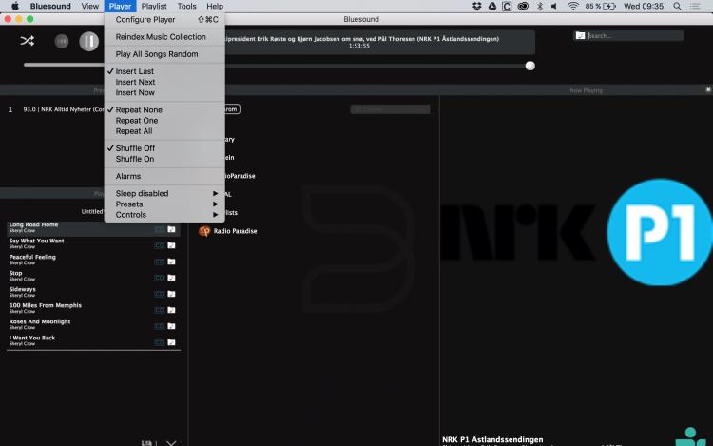713x446 pixels.
Task: Save the playlist with the floppy disk icon
Action: (x=146, y=443)
